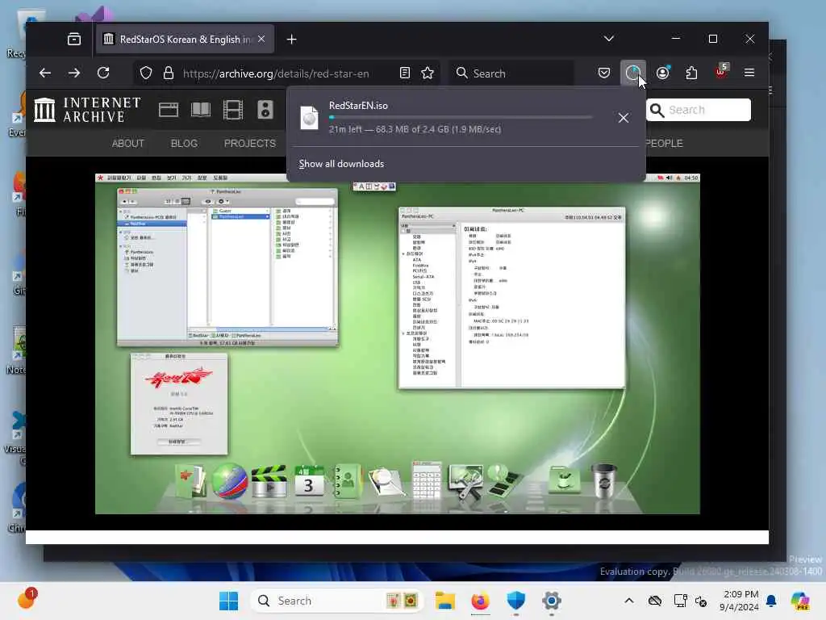This screenshot has width=826, height=620.
Task: Open the Firefox account menu
Action: [x=663, y=73]
